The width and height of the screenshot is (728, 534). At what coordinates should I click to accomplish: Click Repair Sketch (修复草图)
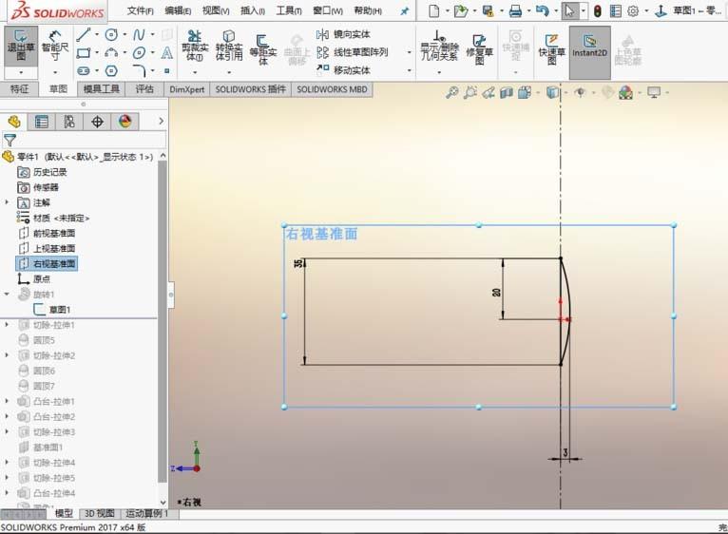[x=479, y=48]
